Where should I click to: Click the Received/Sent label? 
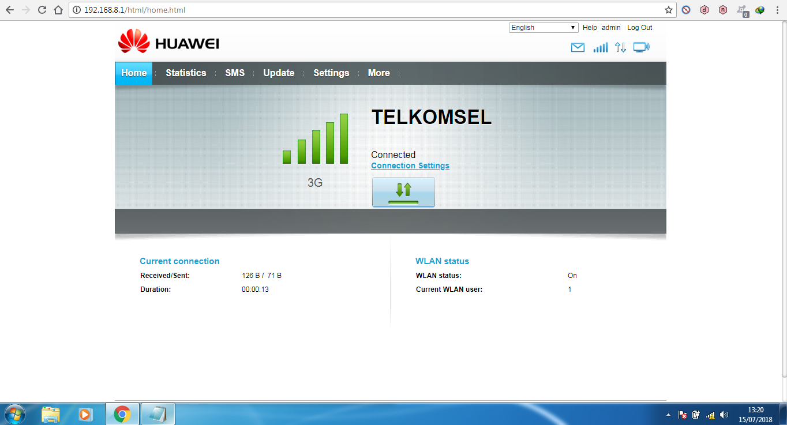pos(165,276)
